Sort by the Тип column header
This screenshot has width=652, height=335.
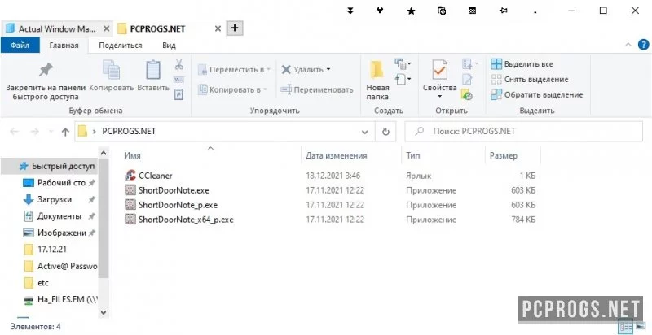[413, 156]
